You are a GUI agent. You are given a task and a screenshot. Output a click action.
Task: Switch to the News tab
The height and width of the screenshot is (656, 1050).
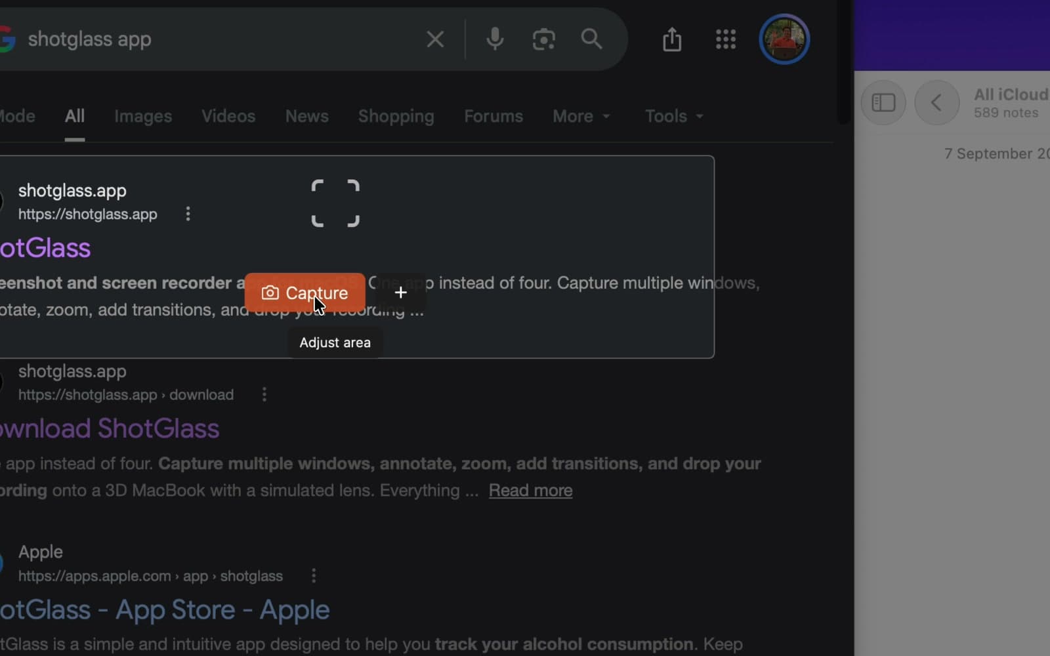coord(306,116)
